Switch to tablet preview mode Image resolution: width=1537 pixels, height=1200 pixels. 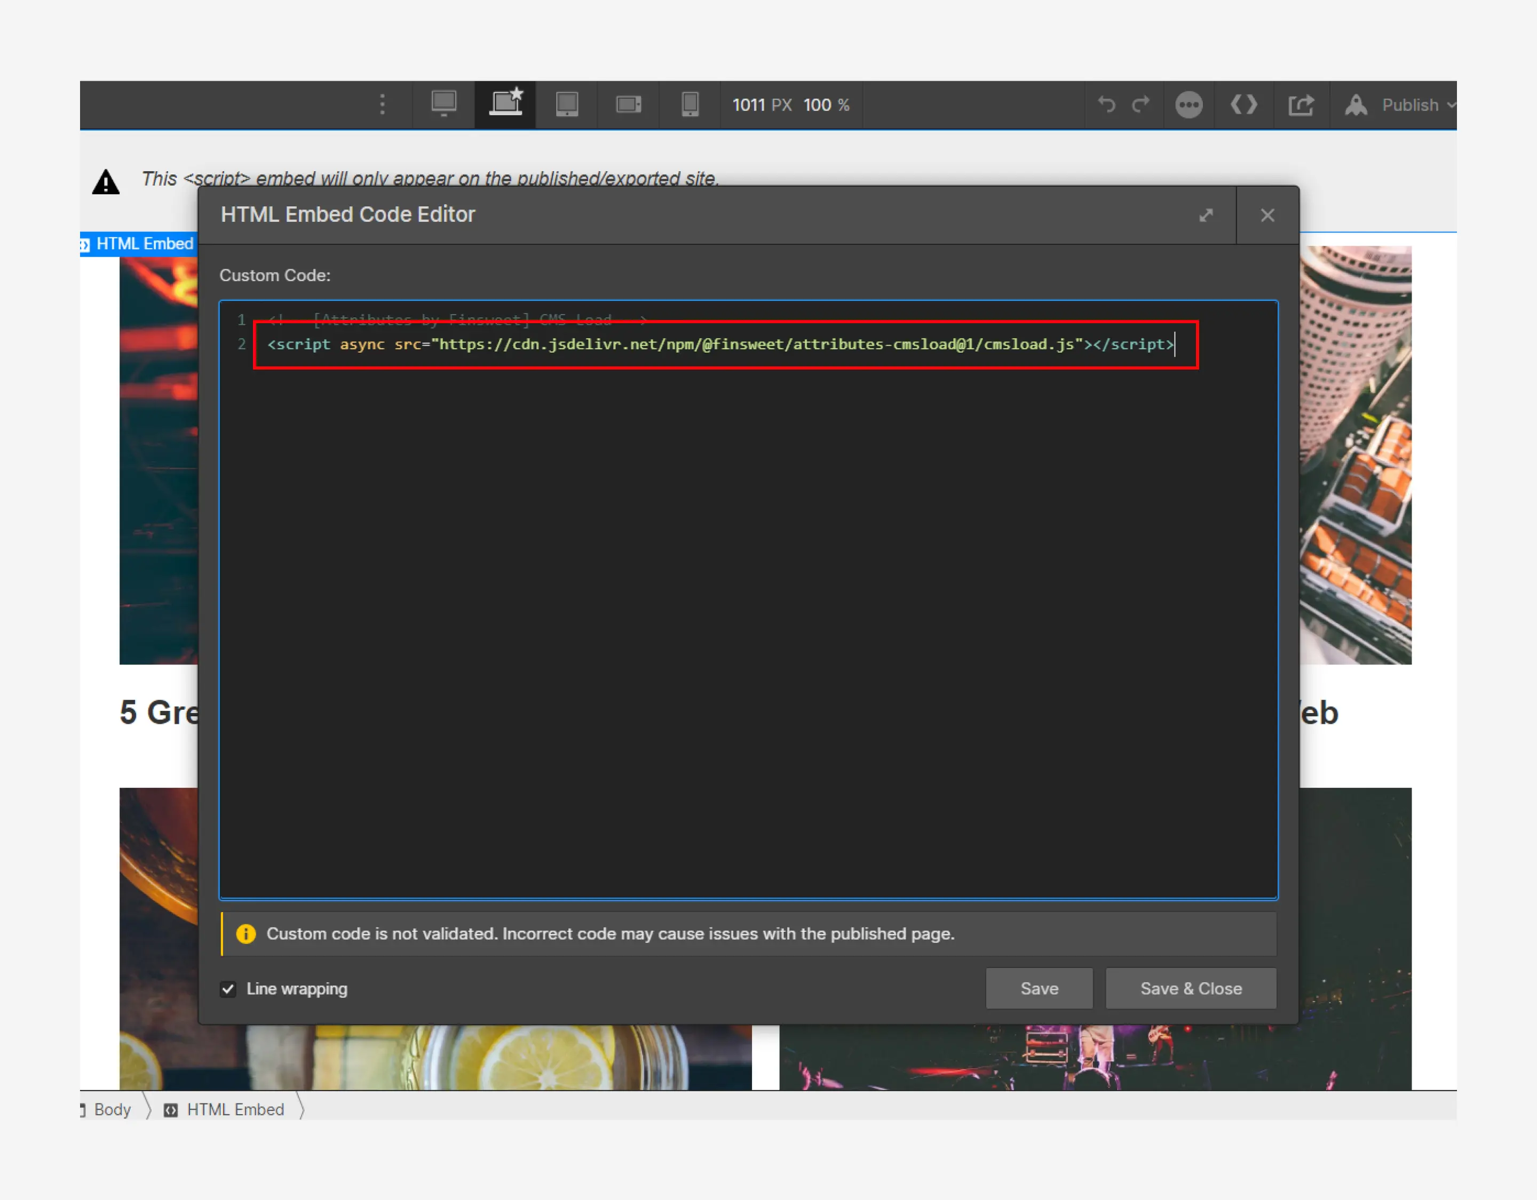[567, 104]
